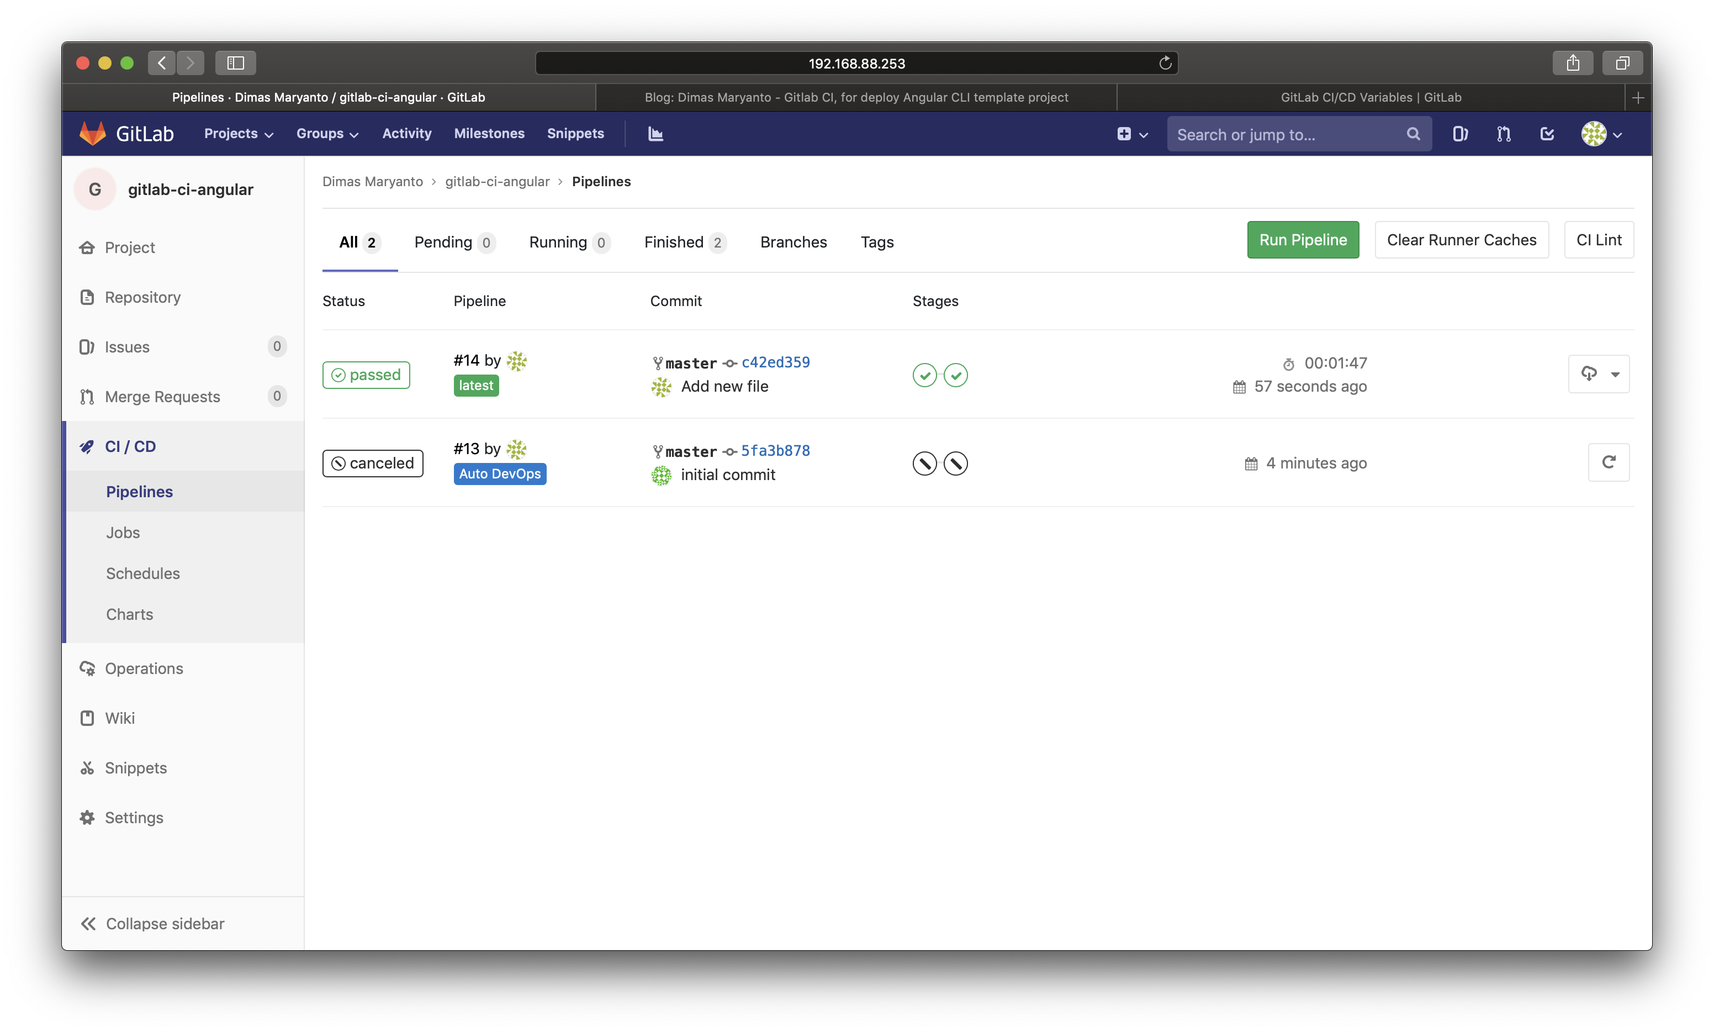This screenshot has width=1714, height=1032.
Task: Switch to the Finished pipelines tab
Action: pyautogui.click(x=685, y=243)
